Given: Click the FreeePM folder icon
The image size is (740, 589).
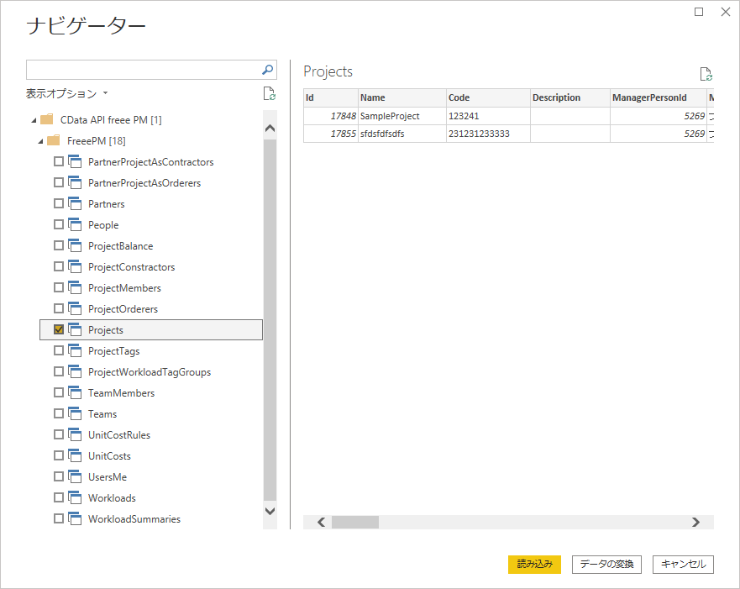Looking at the screenshot, I should (53, 140).
